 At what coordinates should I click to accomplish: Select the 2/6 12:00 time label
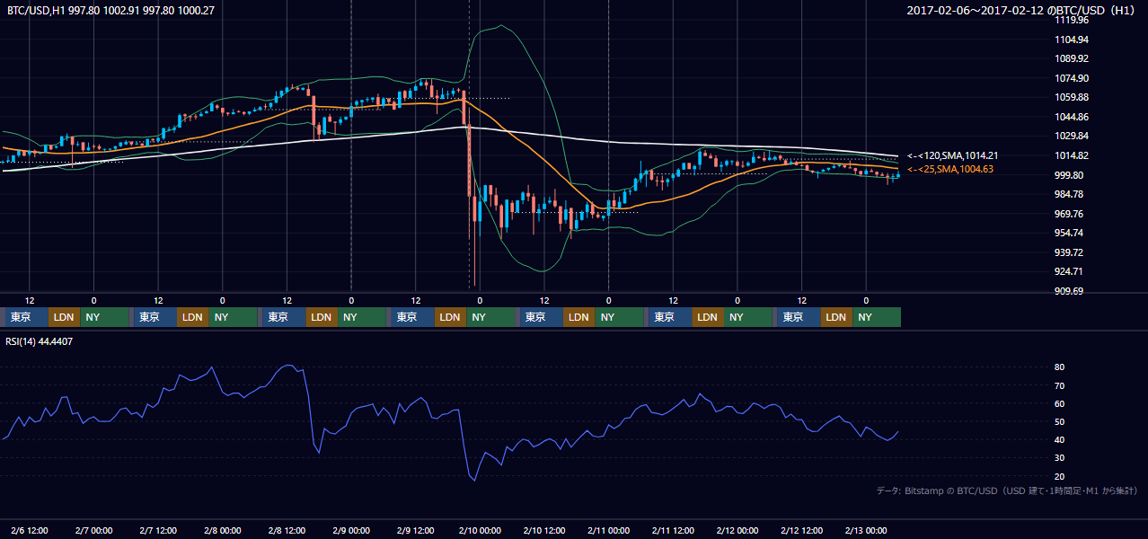pos(30,530)
